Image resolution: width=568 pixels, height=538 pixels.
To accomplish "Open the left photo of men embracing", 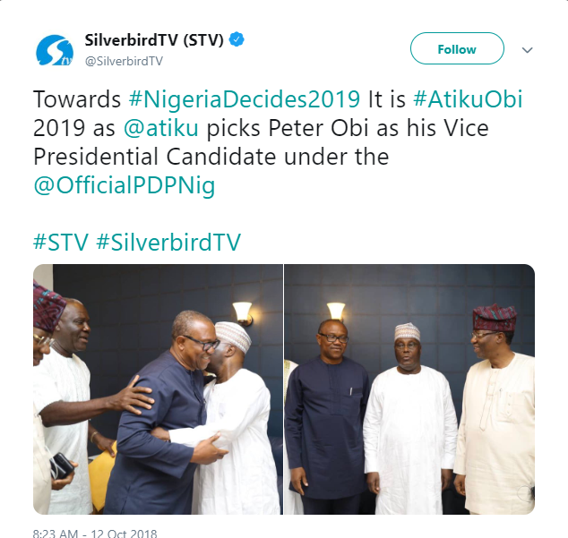I will point(158,389).
